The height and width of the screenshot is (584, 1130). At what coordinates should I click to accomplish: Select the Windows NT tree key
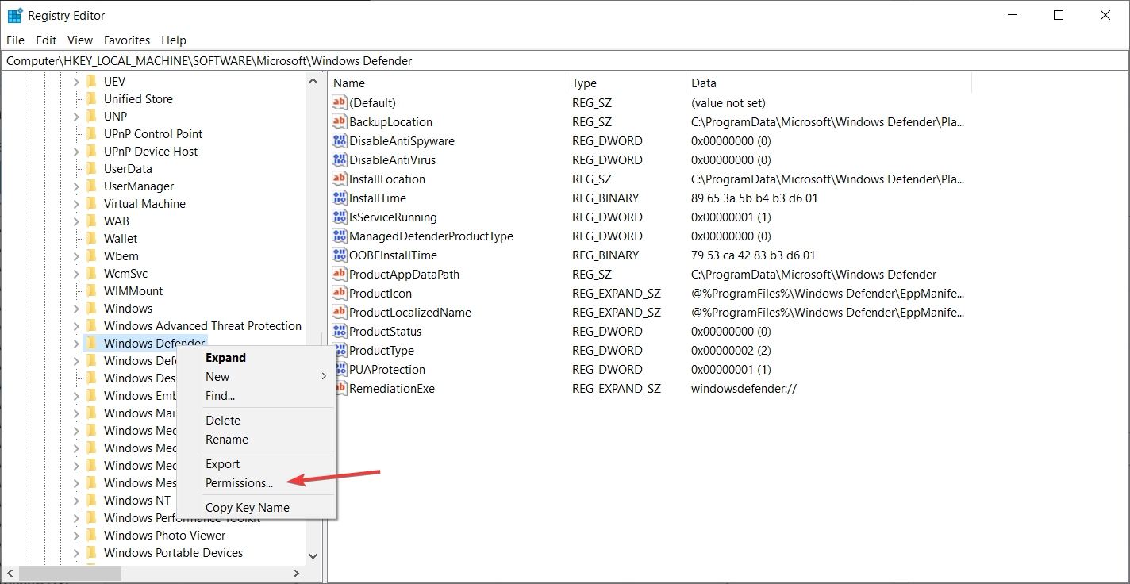click(136, 500)
